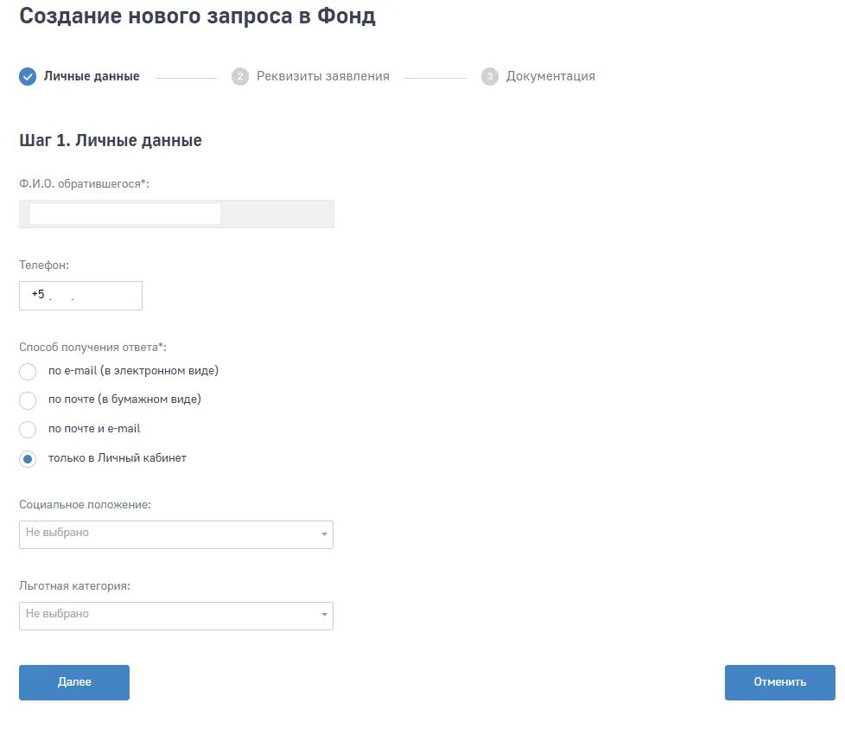Click the 'только в Личный кабинет' label text
Screen dimensions: 845x735
coord(118,457)
